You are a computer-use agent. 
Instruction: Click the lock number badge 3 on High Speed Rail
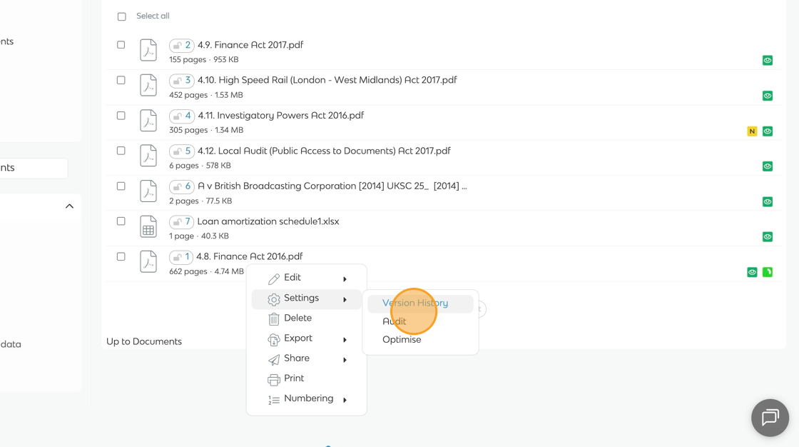coord(182,81)
